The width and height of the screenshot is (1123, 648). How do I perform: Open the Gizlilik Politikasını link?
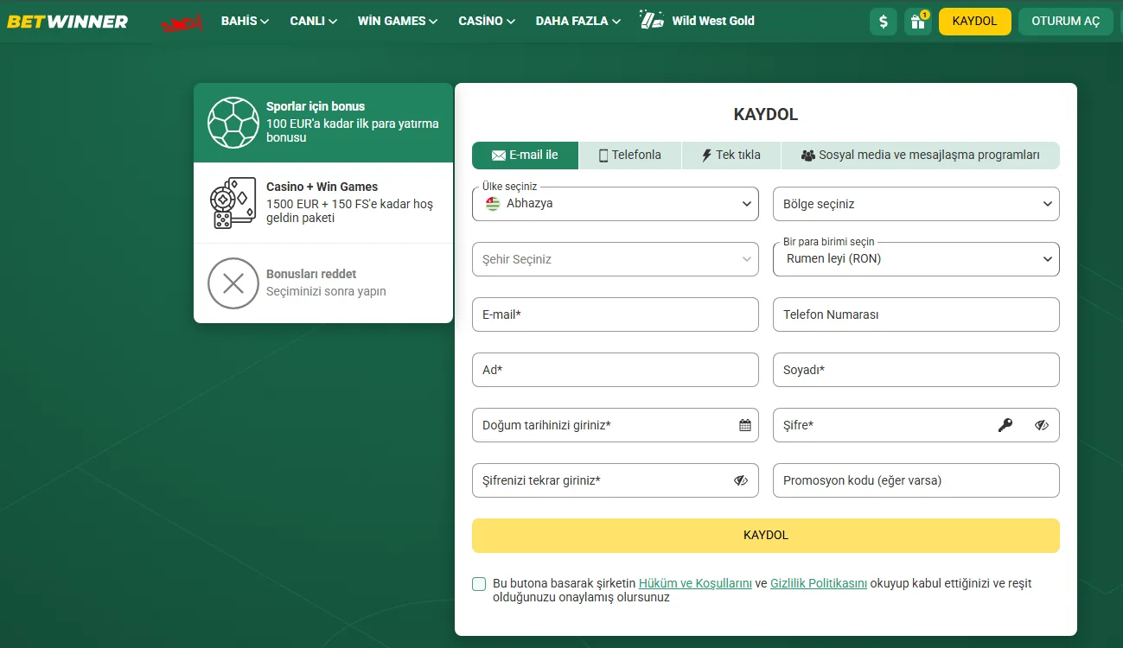coord(819,583)
